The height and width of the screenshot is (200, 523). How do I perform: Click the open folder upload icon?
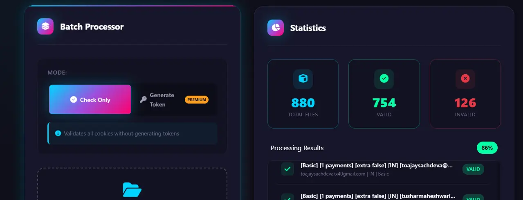(132, 190)
